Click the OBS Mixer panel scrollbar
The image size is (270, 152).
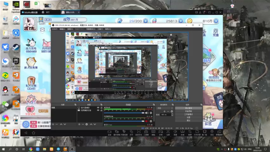154,114
